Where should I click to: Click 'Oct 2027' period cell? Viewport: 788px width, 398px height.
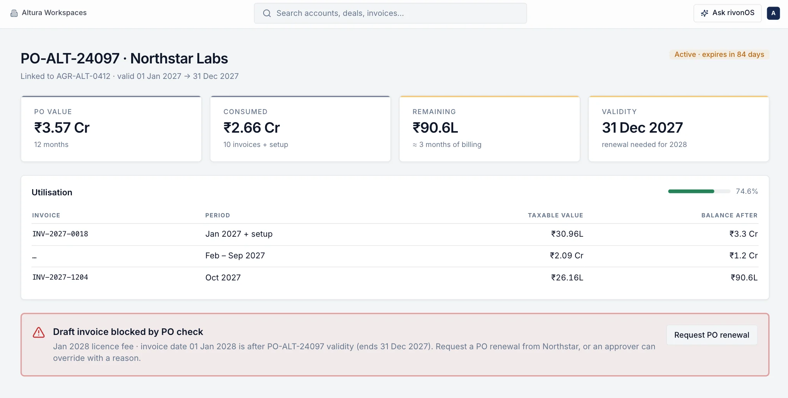[223, 278]
